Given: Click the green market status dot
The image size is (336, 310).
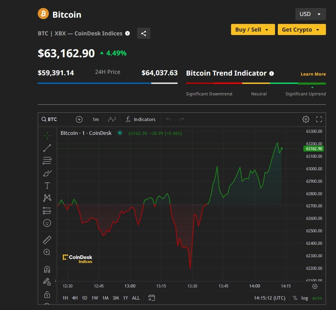Looking at the screenshot, I should [x=120, y=133].
